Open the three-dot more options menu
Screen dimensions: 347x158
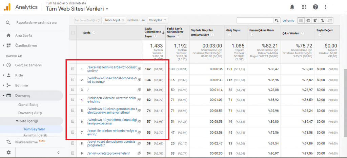(326, 7)
